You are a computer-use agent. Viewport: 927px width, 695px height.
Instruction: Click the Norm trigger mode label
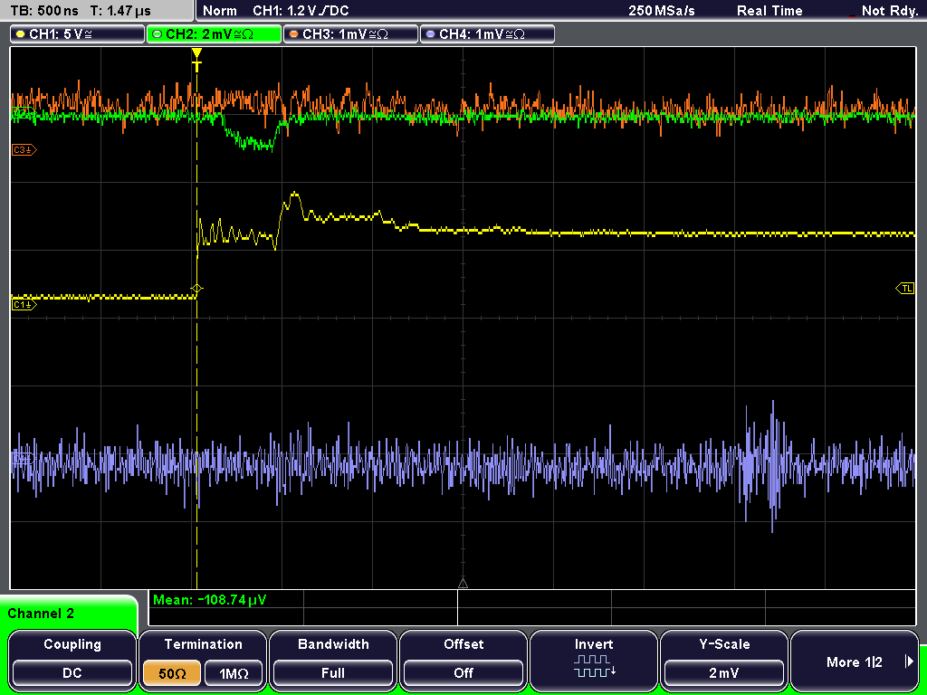tap(220, 11)
